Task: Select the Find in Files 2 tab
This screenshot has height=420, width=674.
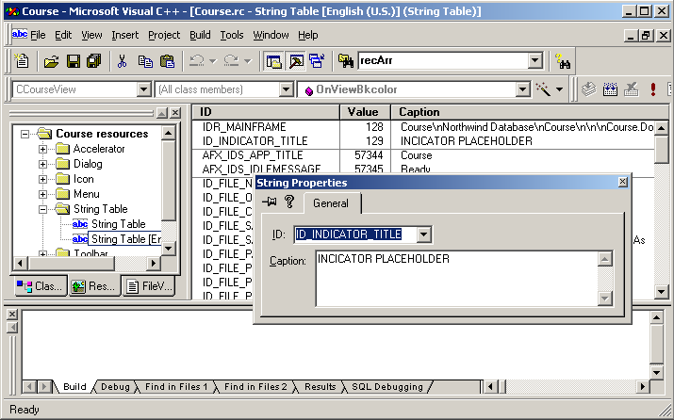Action: tap(255, 386)
